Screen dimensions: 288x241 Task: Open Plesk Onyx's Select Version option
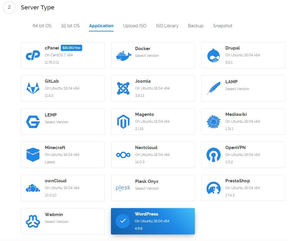[x=147, y=189]
